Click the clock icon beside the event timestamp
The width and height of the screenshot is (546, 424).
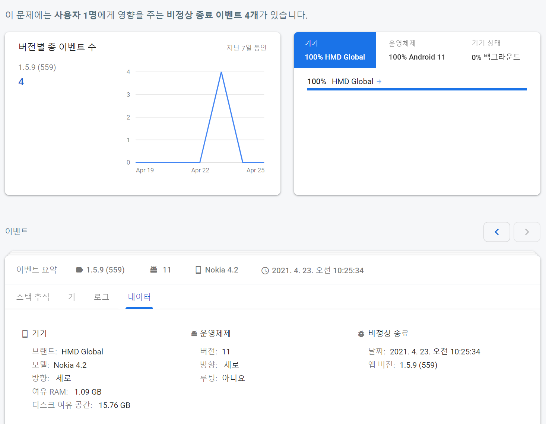click(265, 271)
